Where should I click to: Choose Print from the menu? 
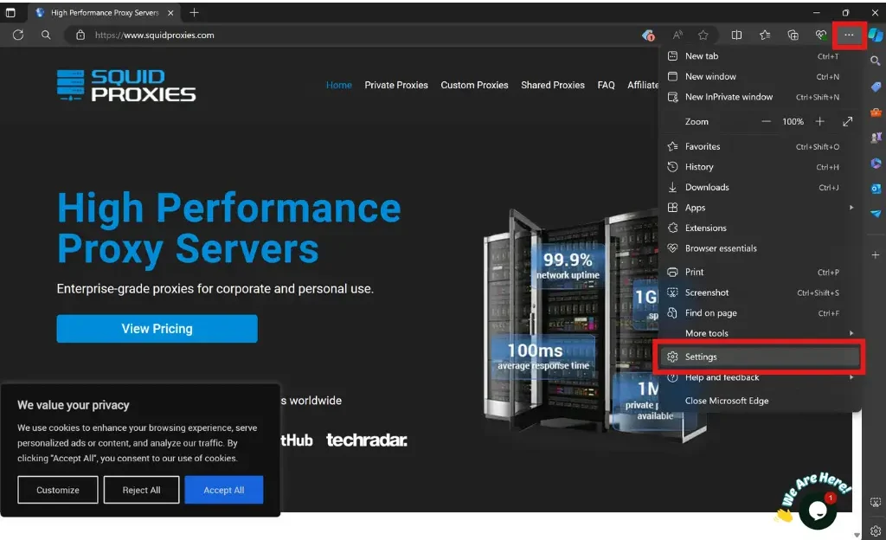760,272
